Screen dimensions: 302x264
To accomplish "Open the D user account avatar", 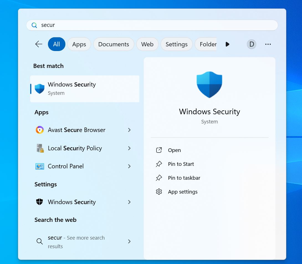I will click(252, 44).
